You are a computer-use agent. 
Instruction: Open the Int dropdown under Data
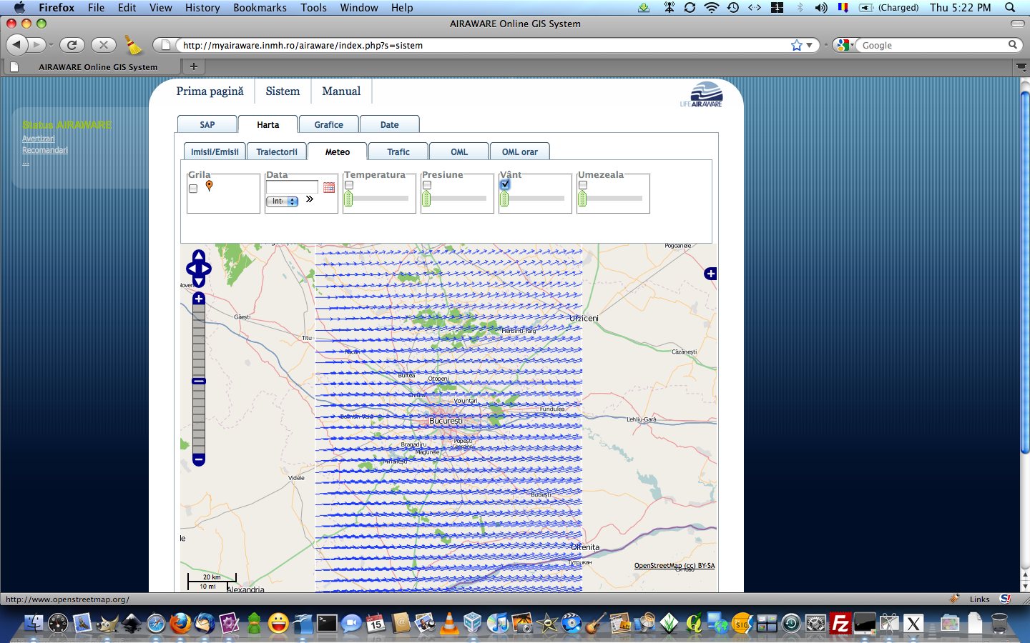(x=282, y=201)
